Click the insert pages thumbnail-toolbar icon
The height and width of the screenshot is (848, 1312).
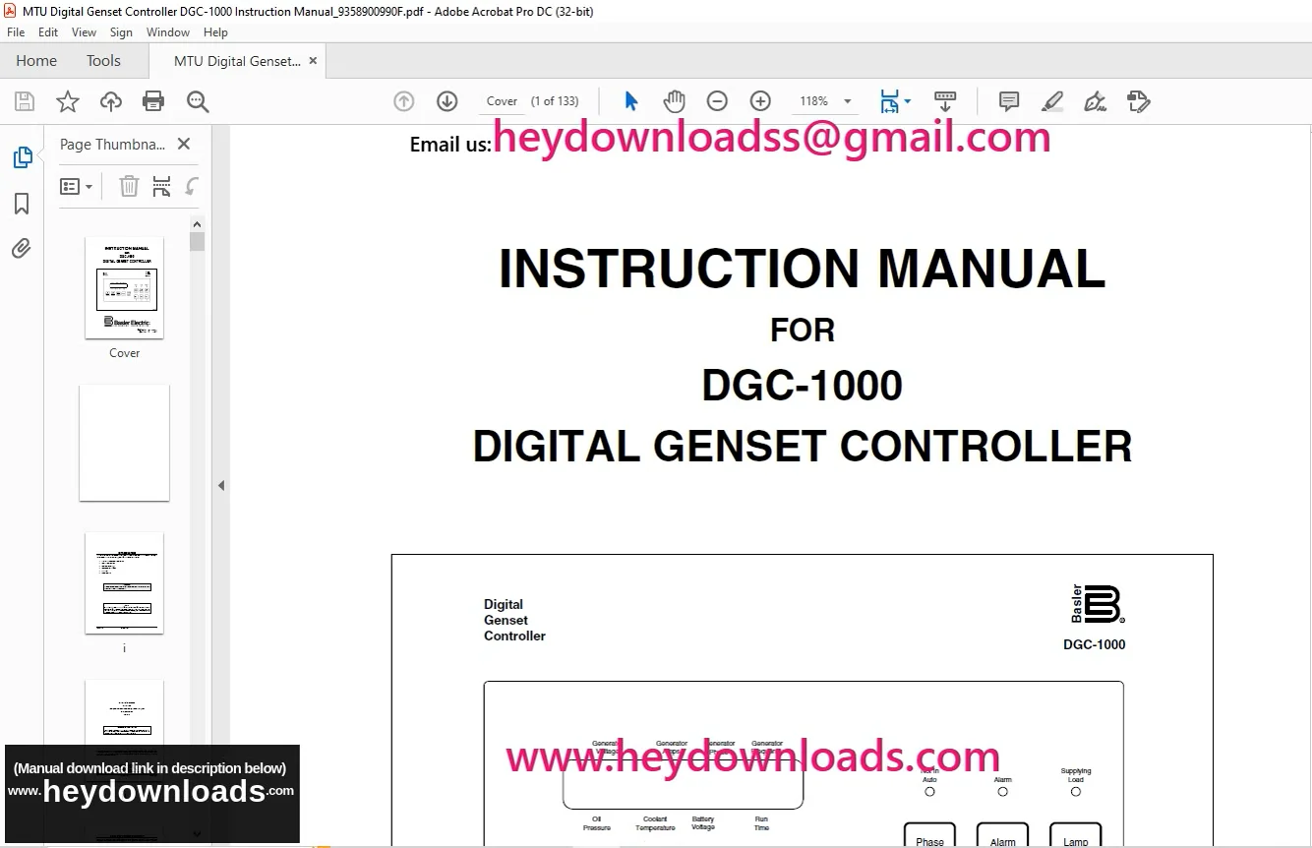(x=161, y=186)
